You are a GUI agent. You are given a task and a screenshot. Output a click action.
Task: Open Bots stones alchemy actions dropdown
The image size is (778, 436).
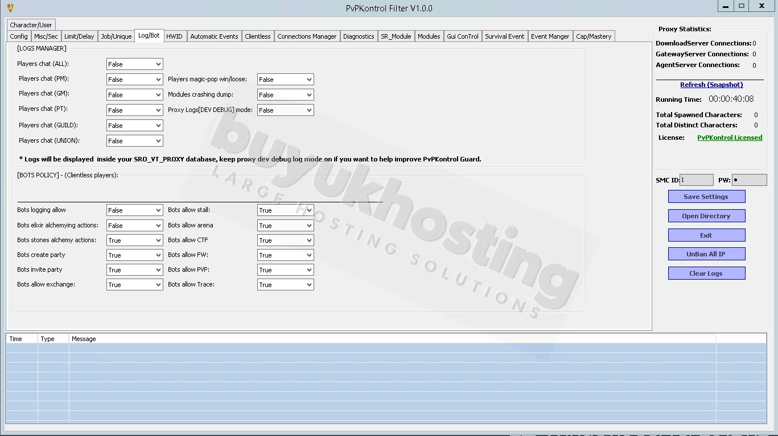coord(134,240)
